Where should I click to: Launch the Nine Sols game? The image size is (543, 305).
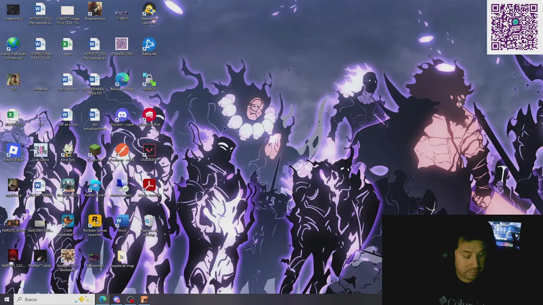(x=67, y=152)
